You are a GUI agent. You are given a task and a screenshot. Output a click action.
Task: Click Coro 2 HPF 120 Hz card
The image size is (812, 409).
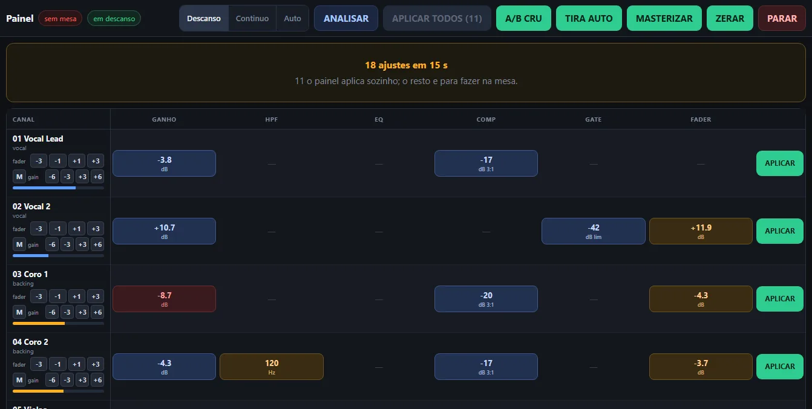click(272, 367)
